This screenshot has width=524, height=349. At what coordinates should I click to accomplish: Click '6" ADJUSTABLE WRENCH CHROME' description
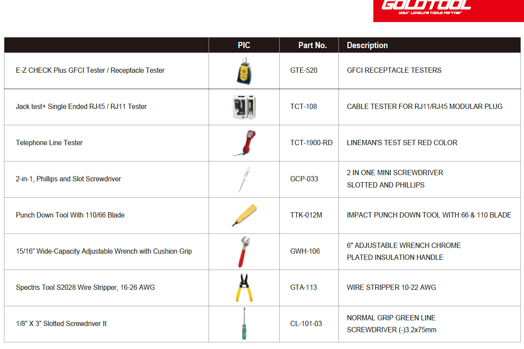point(404,246)
